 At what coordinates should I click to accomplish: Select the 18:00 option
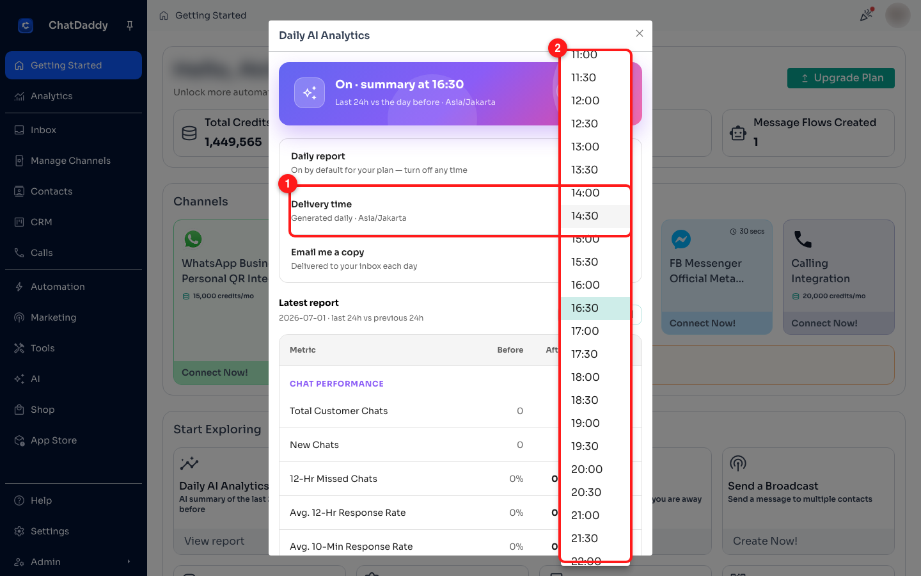click(595, 377)
